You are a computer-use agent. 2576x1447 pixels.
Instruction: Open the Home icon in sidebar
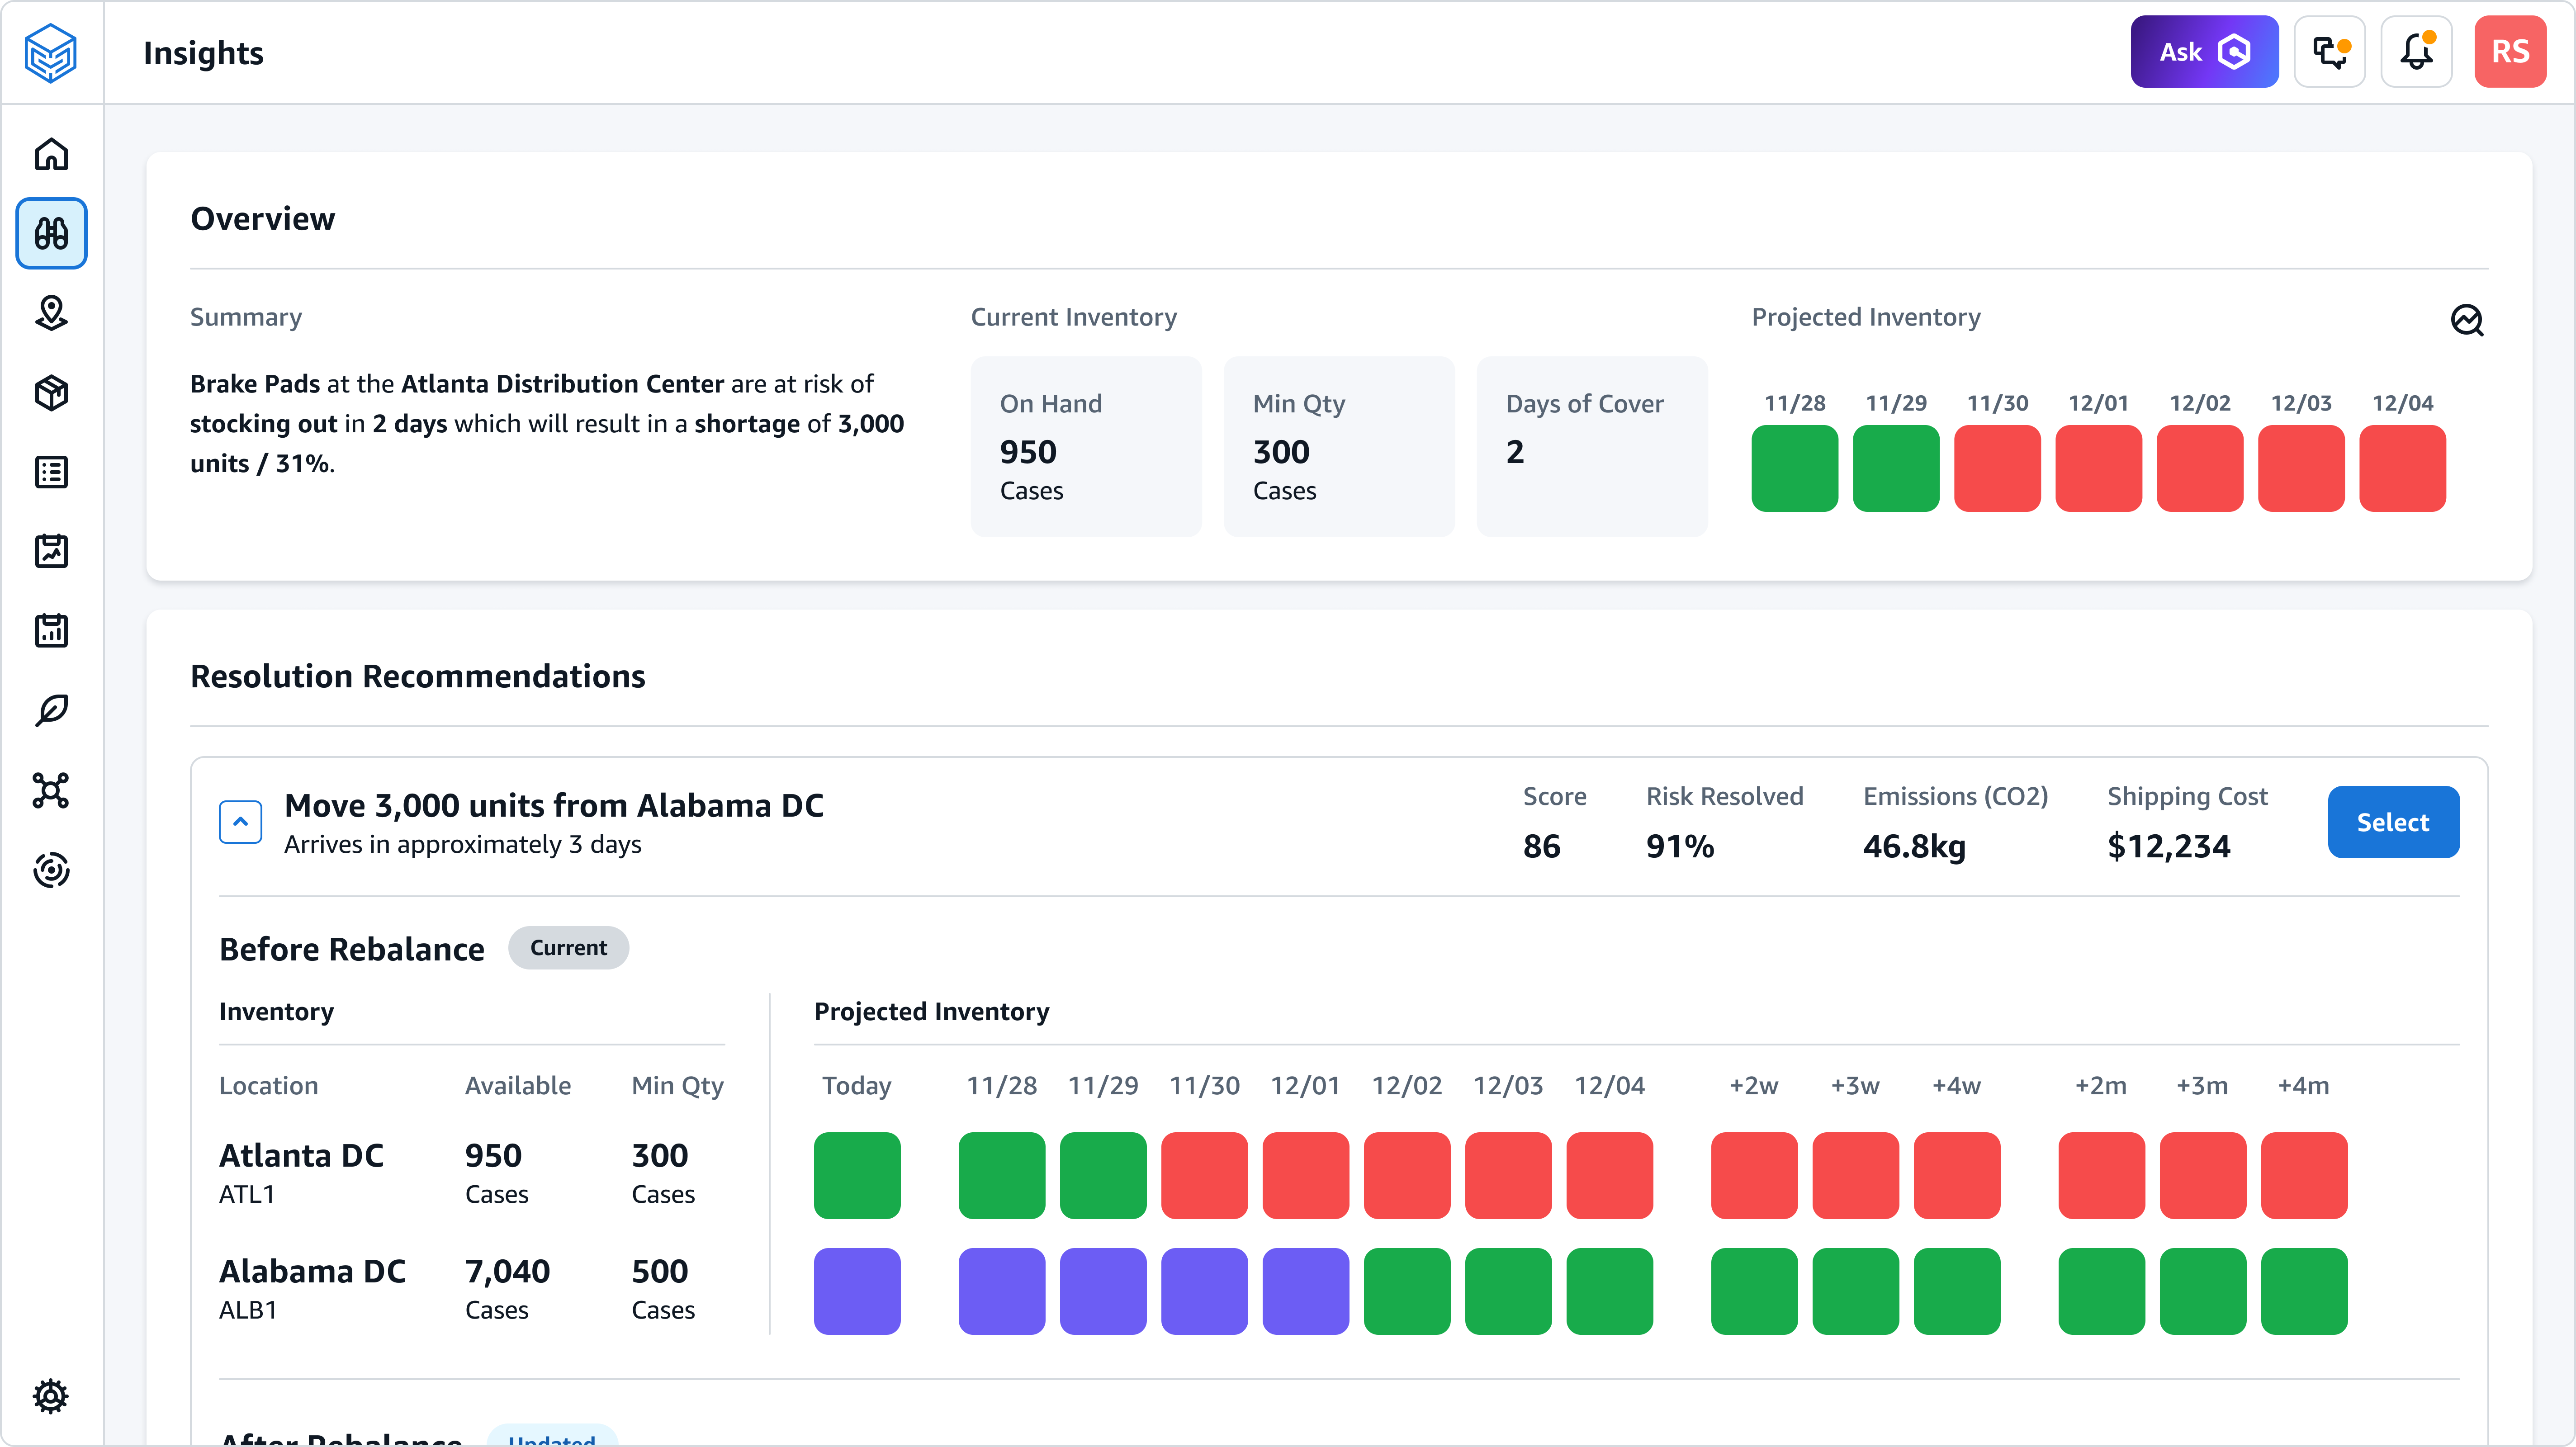coord(51,154)
